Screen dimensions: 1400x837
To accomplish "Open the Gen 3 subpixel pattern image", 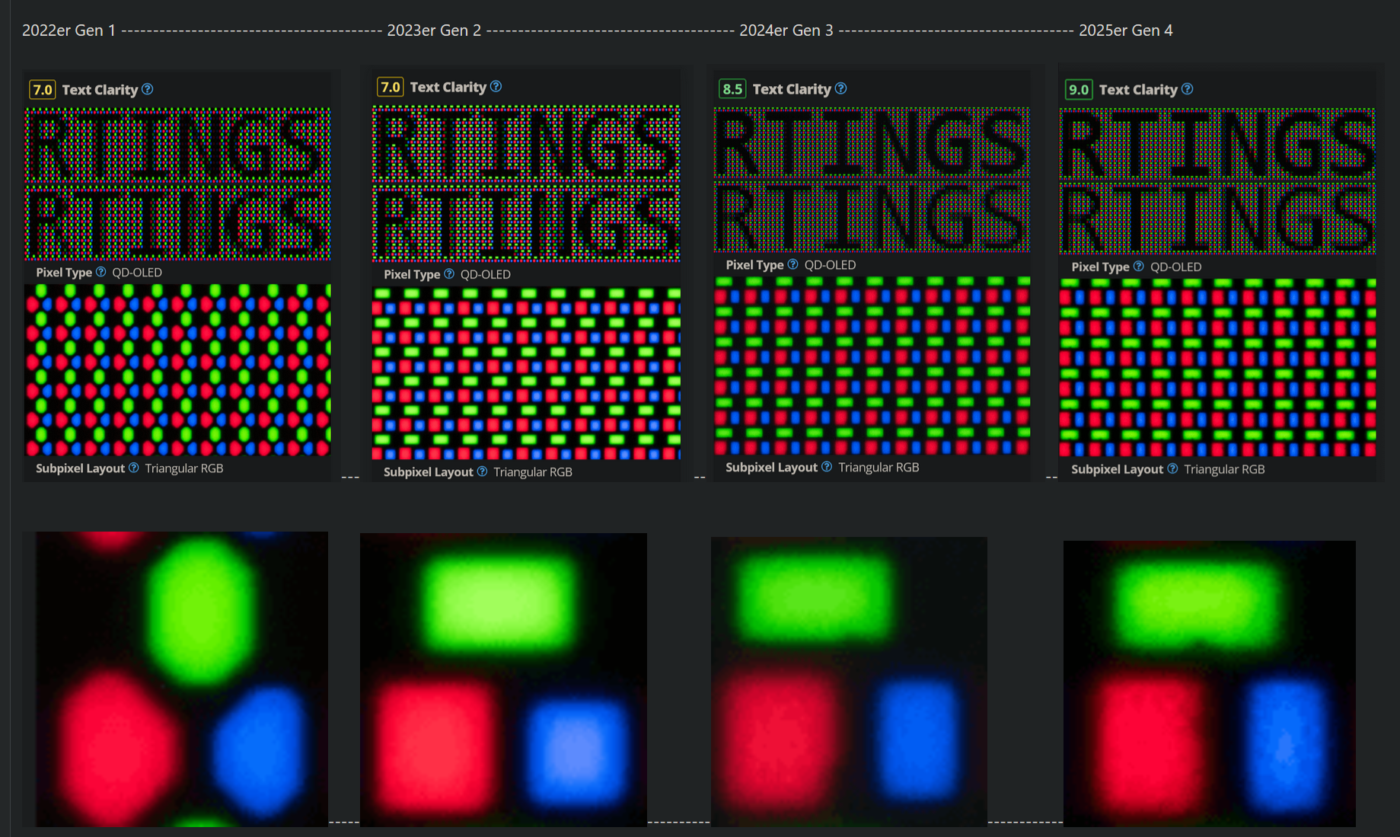I will [x=872, y=366].
